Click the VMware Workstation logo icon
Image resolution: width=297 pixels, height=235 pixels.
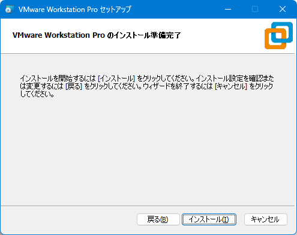click(278, 35)
